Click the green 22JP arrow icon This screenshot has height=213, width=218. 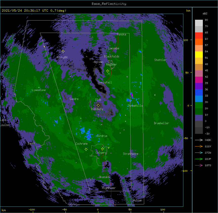[x=199, y=159]
